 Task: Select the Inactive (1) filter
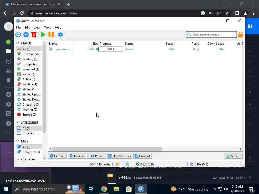tap(29, 84)
